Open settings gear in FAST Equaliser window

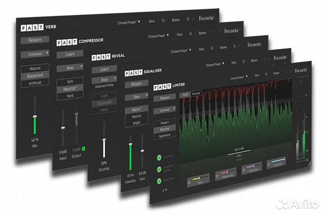[x=243, y=62]
